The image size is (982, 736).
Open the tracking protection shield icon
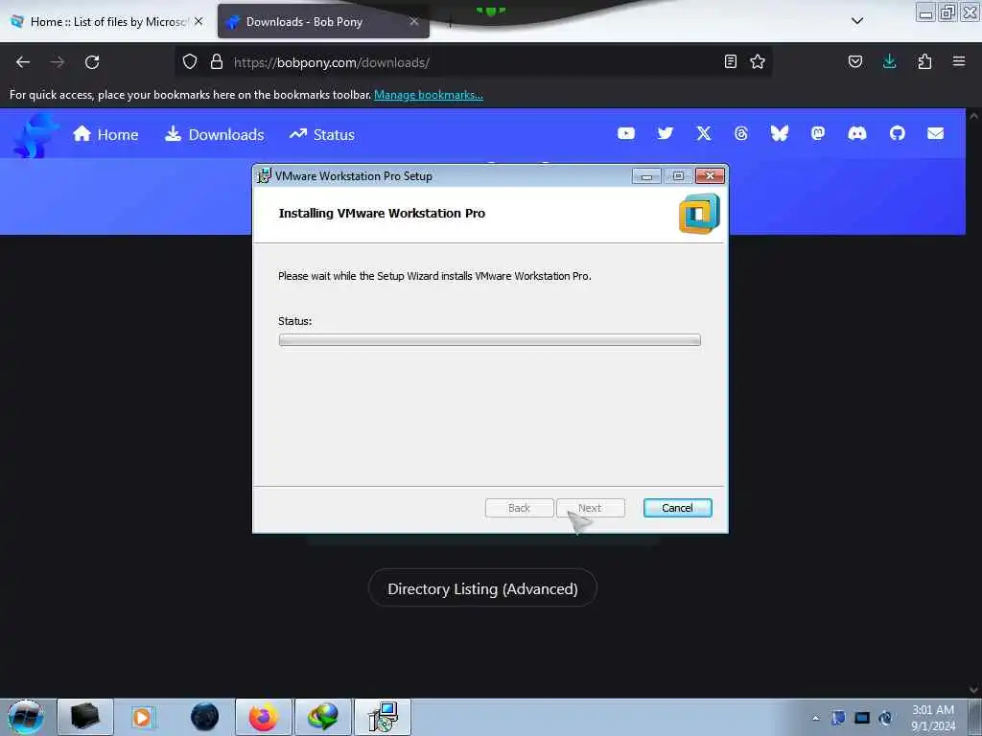tap(190, 61)
